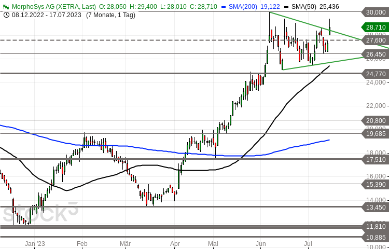This screenshot has width=389, height=249.
Task: Click the 15,390 price level tag
Action: [x=376, y=184]
